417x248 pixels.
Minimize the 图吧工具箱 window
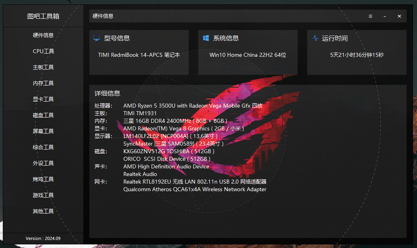[x=385, y=16]
